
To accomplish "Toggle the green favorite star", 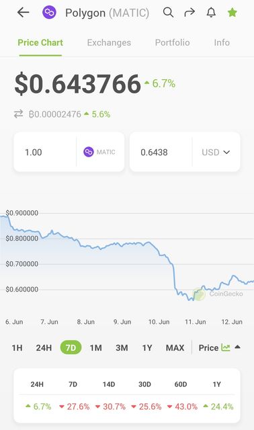I will click(x=232, y=12).
